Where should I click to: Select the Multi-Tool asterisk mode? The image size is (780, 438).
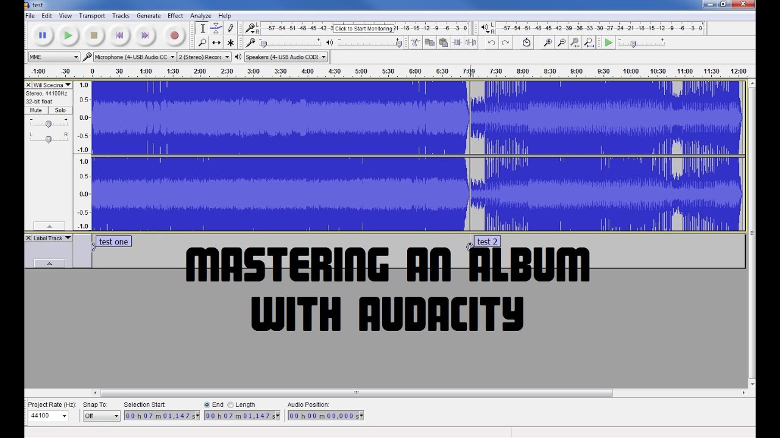point(230,43)
